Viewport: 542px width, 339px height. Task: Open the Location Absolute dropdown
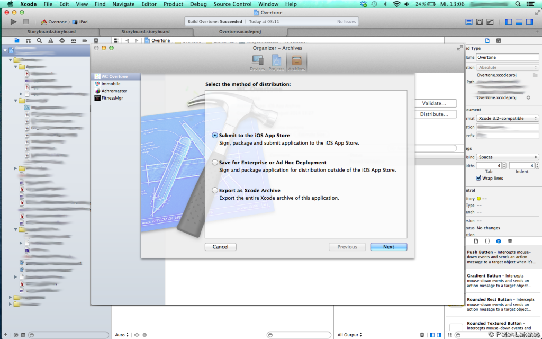tap(508, 67)
